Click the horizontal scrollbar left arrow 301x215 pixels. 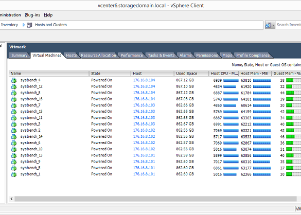[x=11, y=199]
